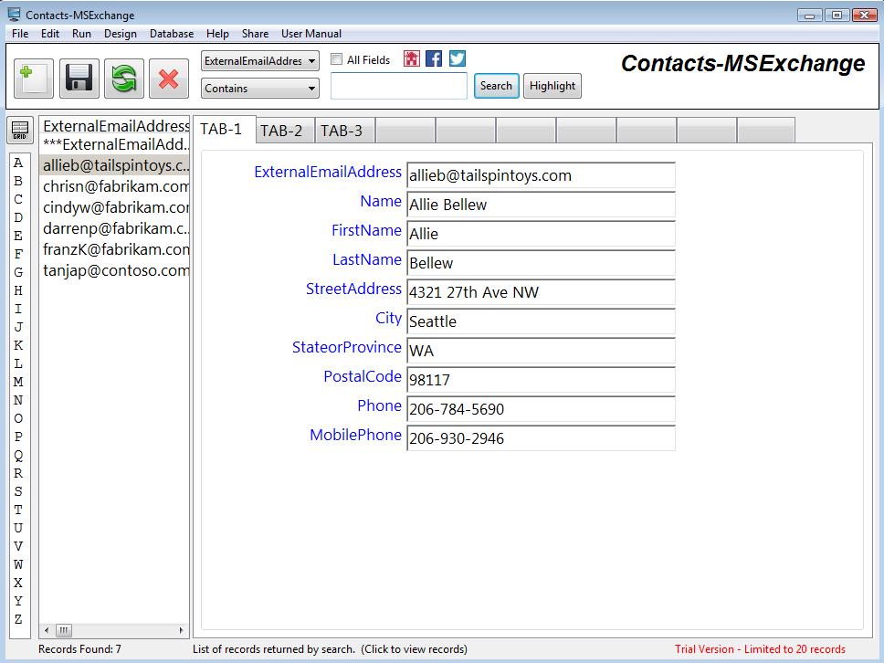Select franzK@fabrikam.com record
This screenshot has width=884, height=663.
click(x=115, y=249)
